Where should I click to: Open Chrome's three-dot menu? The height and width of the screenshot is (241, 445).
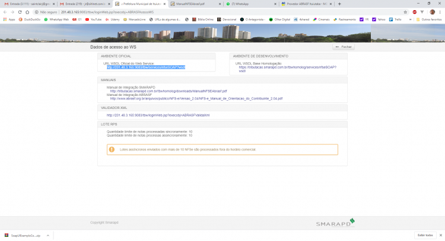point(440,12)
